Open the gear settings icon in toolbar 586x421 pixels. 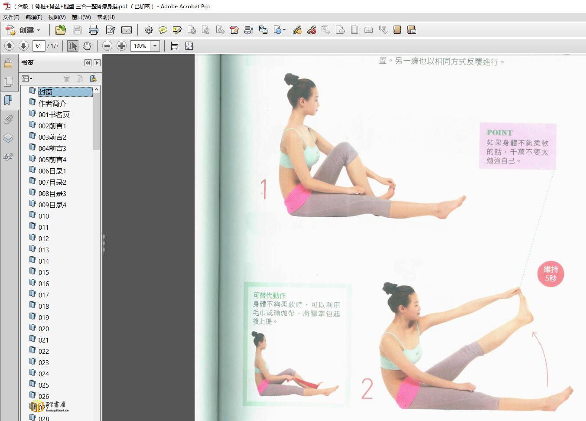(149, 30)
